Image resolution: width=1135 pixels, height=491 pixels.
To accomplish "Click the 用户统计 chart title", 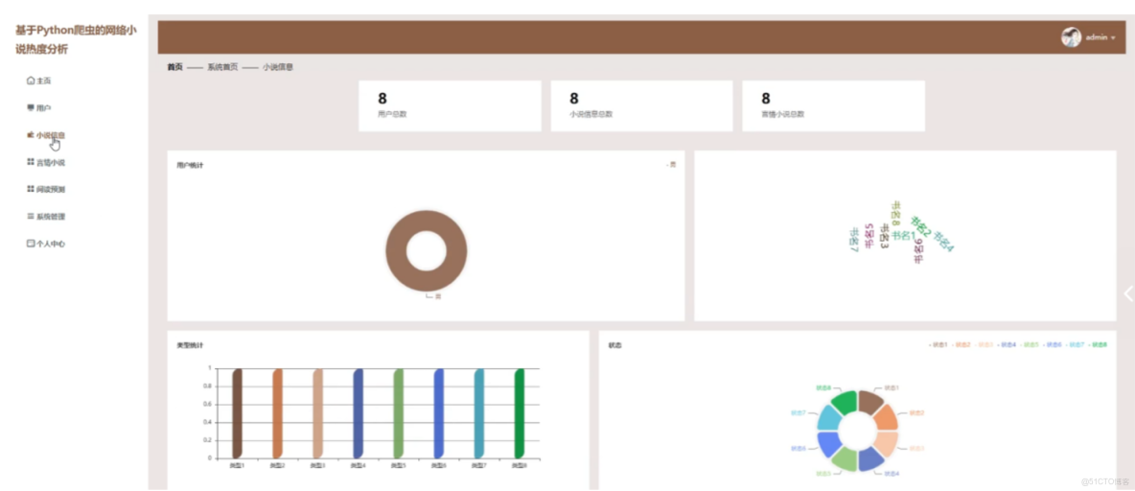I will pos(190,165).
